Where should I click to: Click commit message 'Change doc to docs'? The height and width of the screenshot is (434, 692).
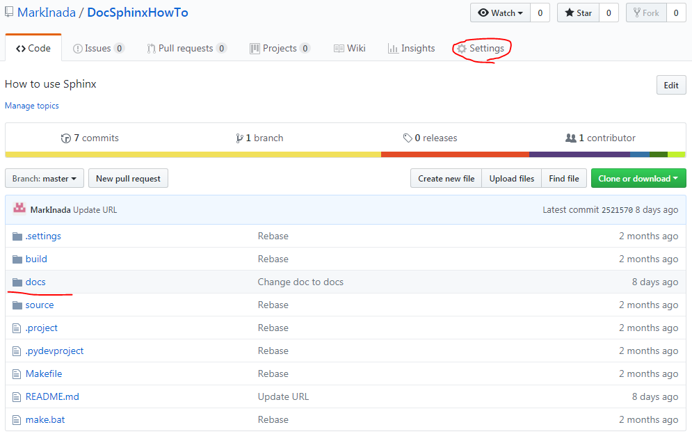(x=300, y=282)
